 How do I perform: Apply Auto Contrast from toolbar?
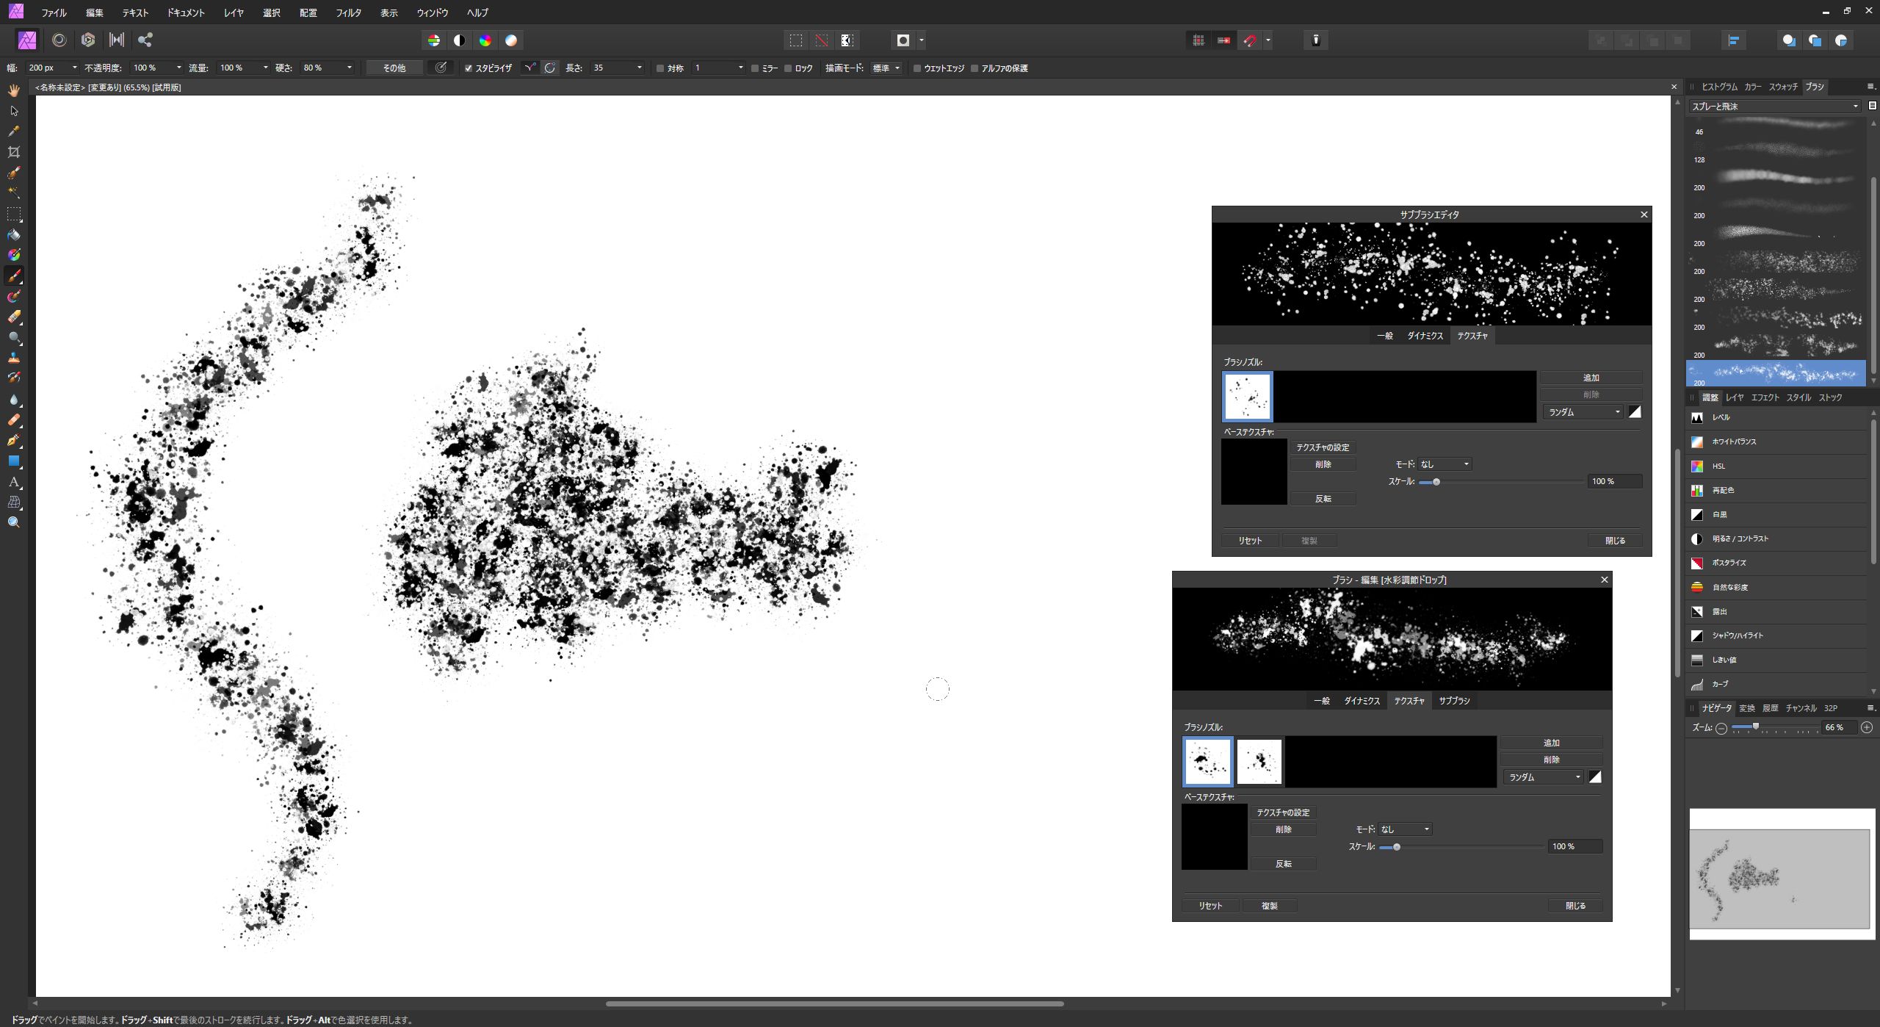[460, 40]
